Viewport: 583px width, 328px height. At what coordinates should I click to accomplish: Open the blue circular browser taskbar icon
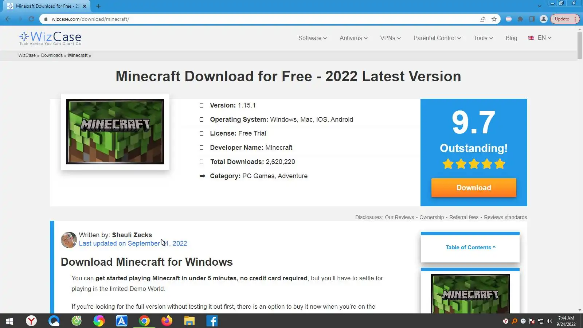tap(54, 321)
